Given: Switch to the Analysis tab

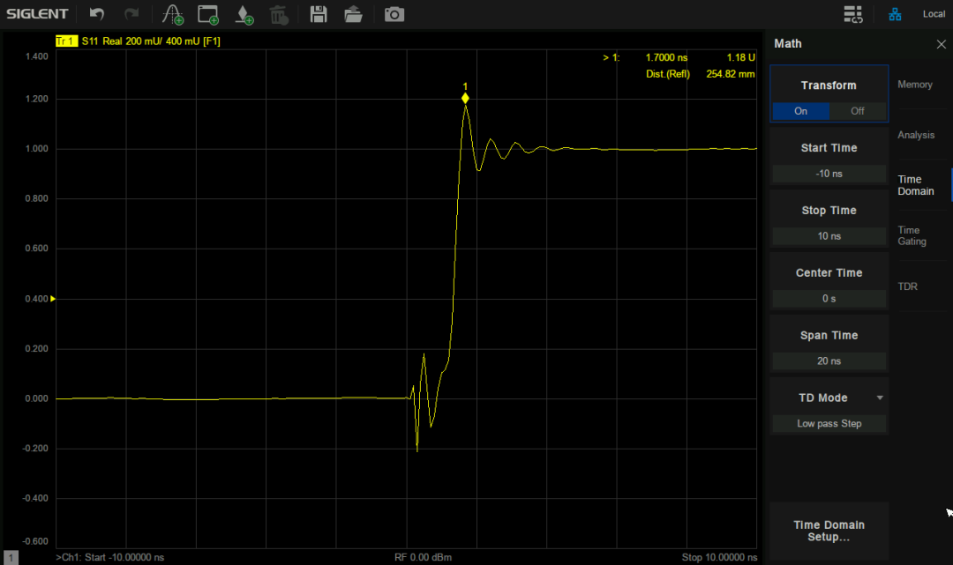Looking at the screenshot, I should click(916, 135).
